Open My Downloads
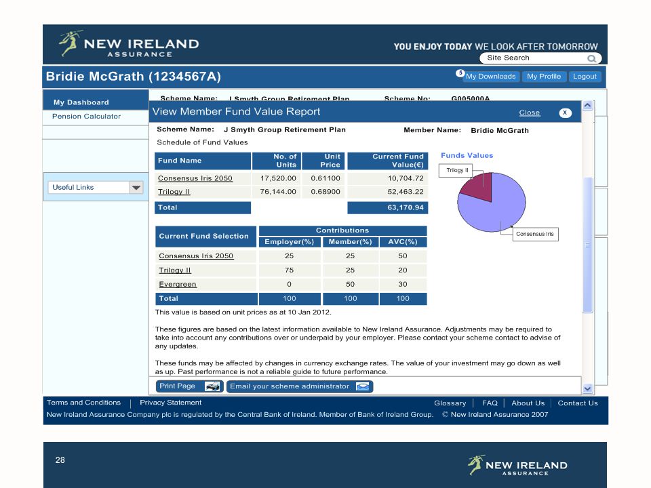The image size is (651, 488). 490,77
